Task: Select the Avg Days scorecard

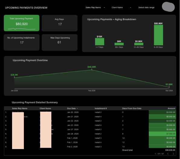Action: point(59,23)
